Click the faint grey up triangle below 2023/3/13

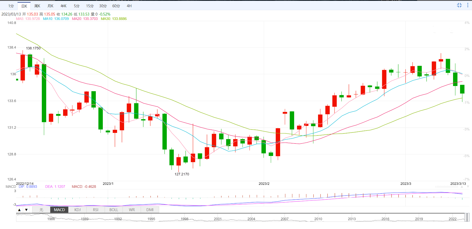pos(462,187)
